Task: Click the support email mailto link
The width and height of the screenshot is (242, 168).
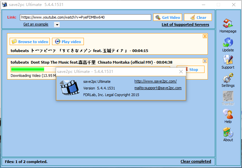Action: tap(158, 88)
